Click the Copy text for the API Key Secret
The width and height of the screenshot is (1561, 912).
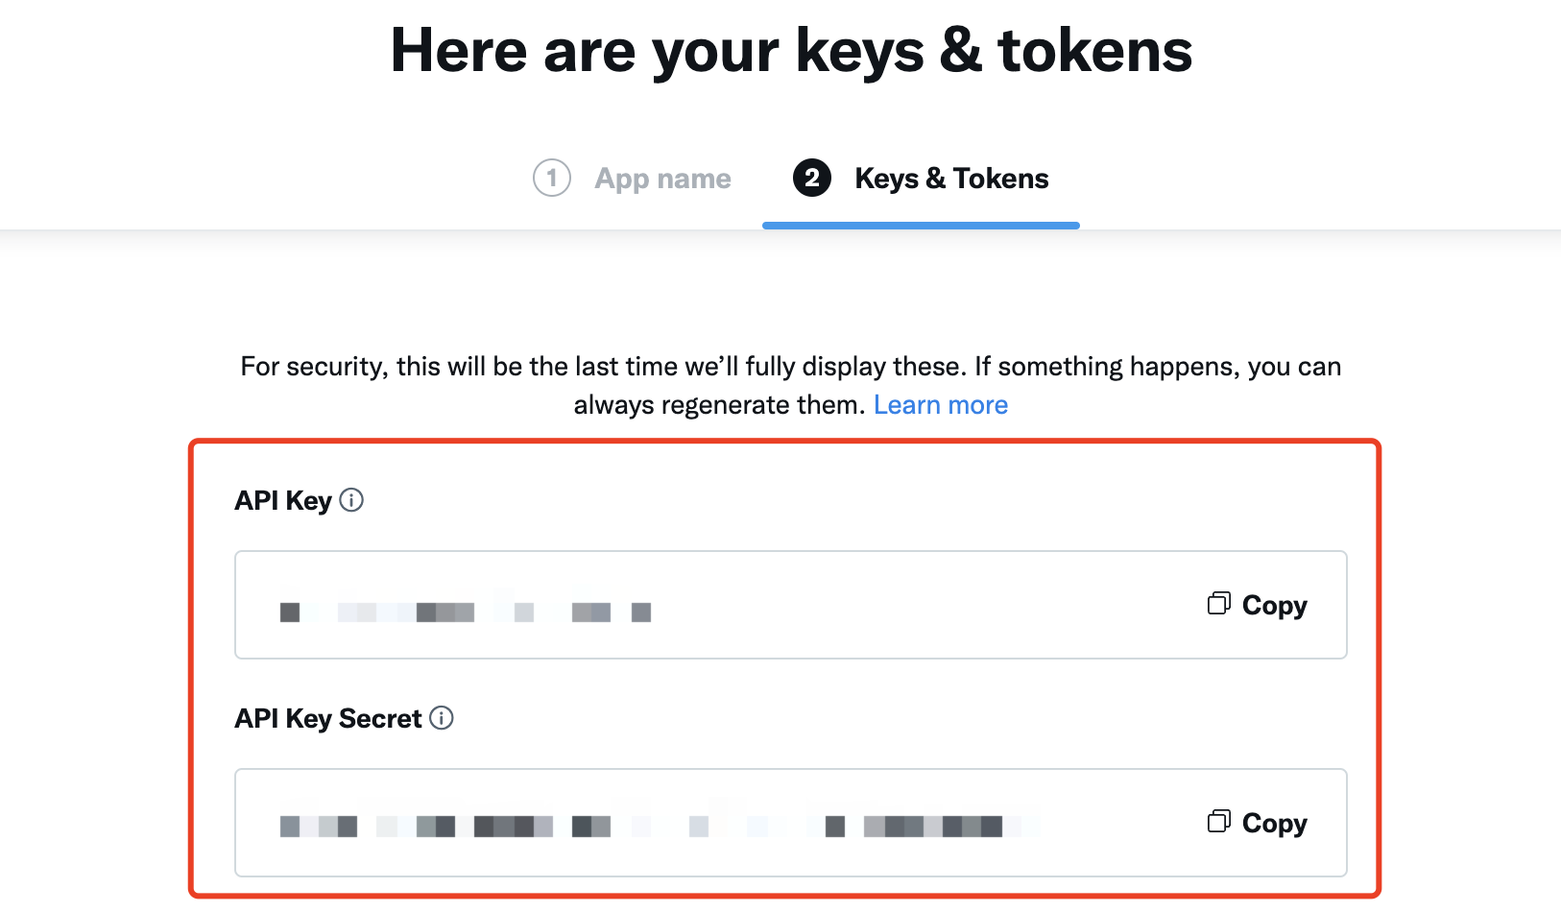point(1275,824)
